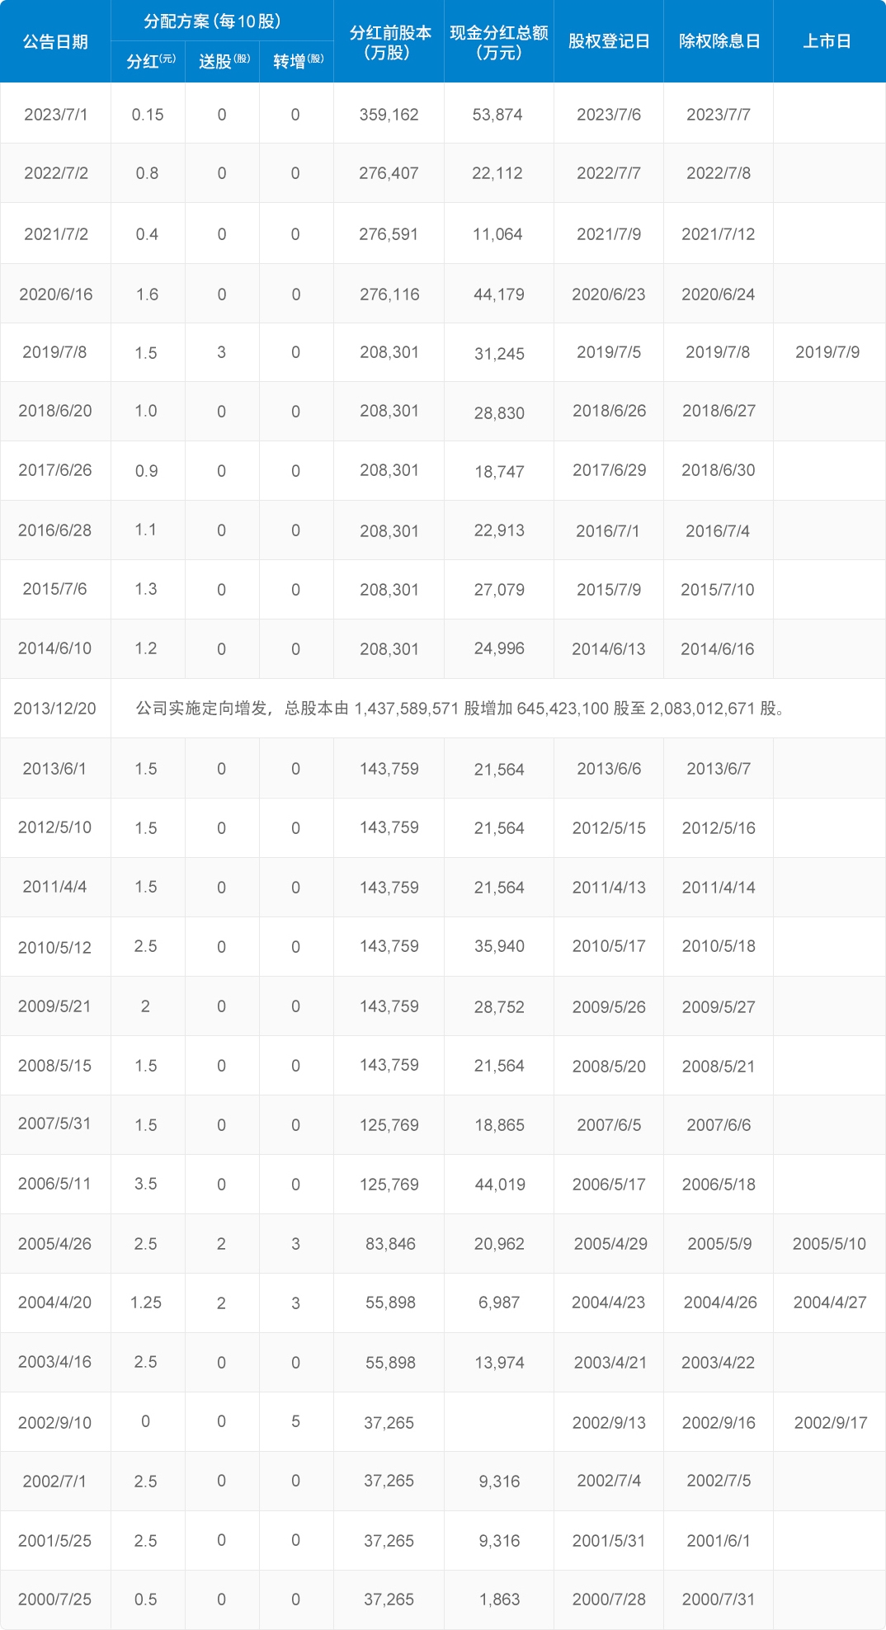The image size is (886, 1630).
Task: Click the 公告日期 column header
Action: point(55,41)
